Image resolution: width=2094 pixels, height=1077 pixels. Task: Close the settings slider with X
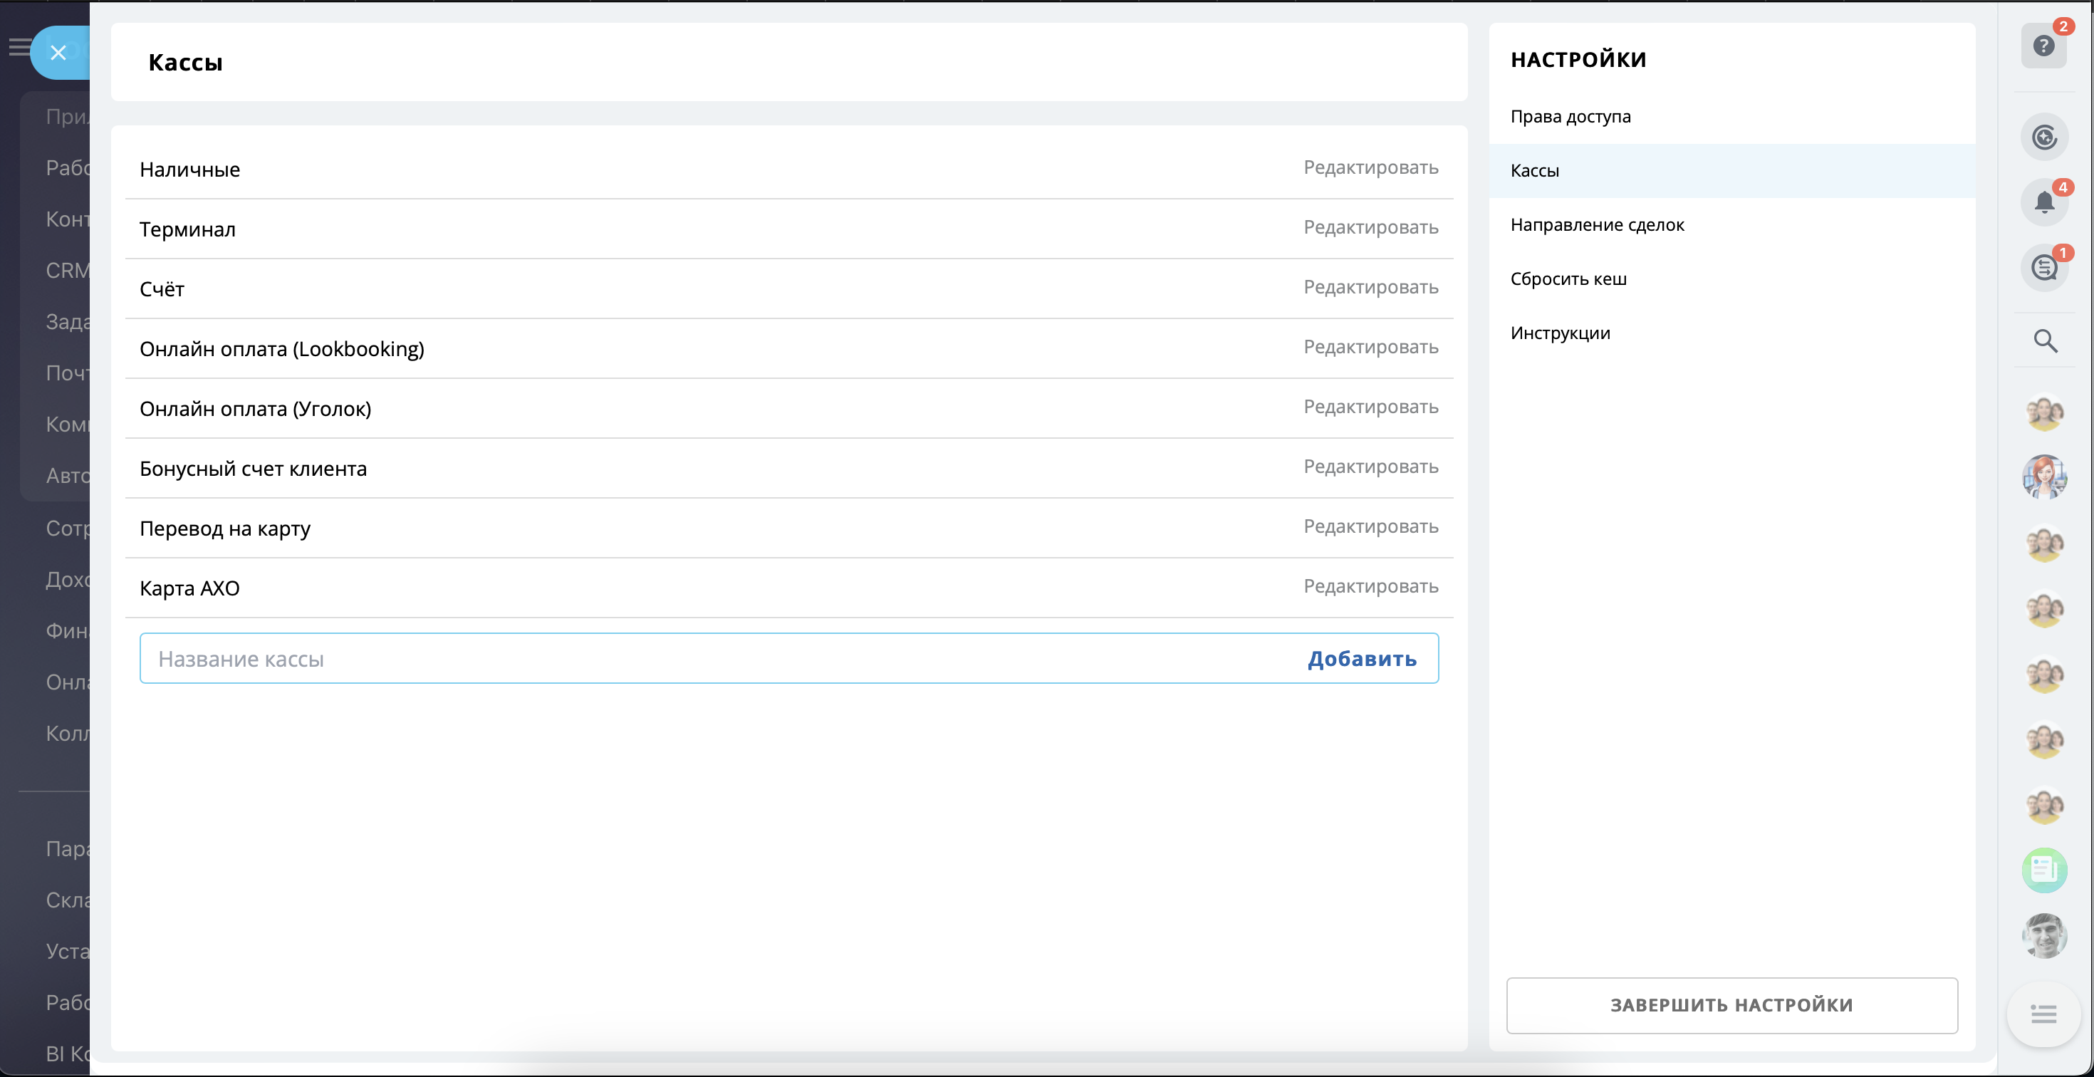pos(58,53)
